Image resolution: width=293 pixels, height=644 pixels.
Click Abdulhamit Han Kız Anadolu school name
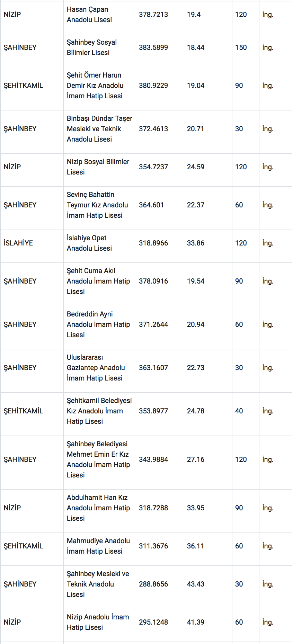click(x=98, y=508)
